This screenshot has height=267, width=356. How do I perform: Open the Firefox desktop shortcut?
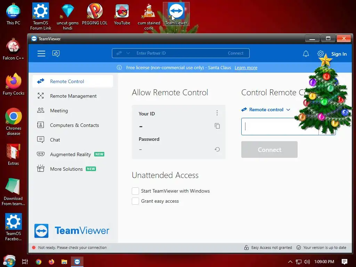14,84
